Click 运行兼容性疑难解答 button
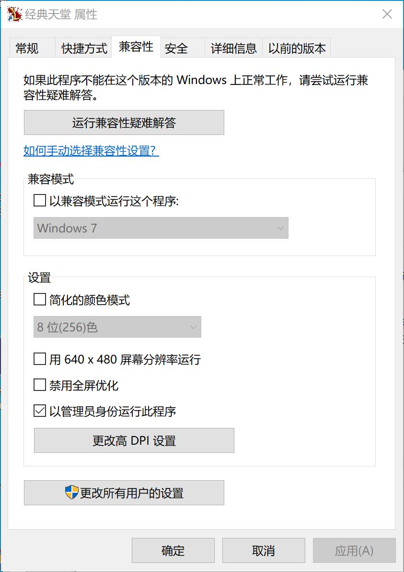404x572 pixels. (124, 123)
